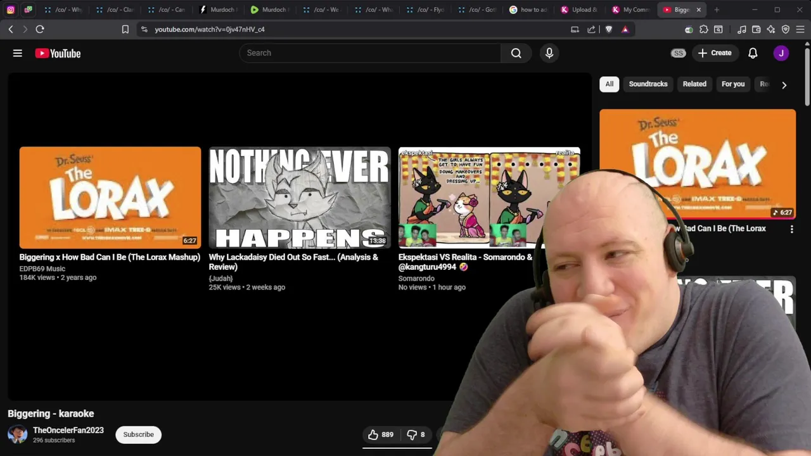Click the address bar URL
The width and height of the screenshot is (811, 456).
click(210, 29)
